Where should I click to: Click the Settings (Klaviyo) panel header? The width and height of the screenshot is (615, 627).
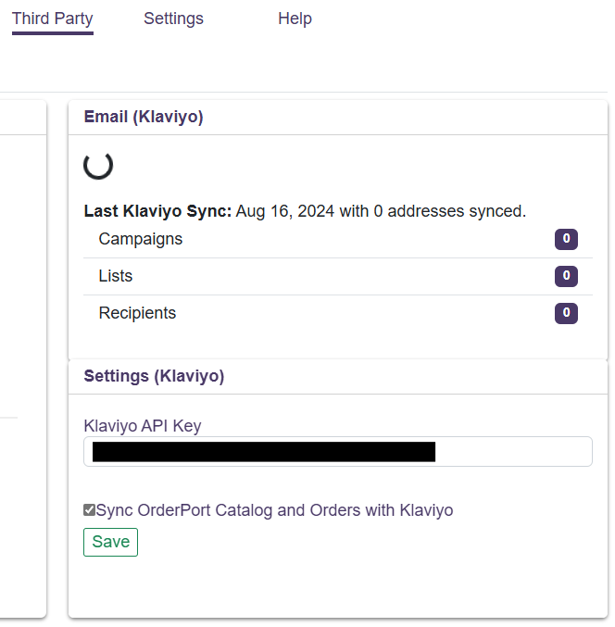(154, 376)
